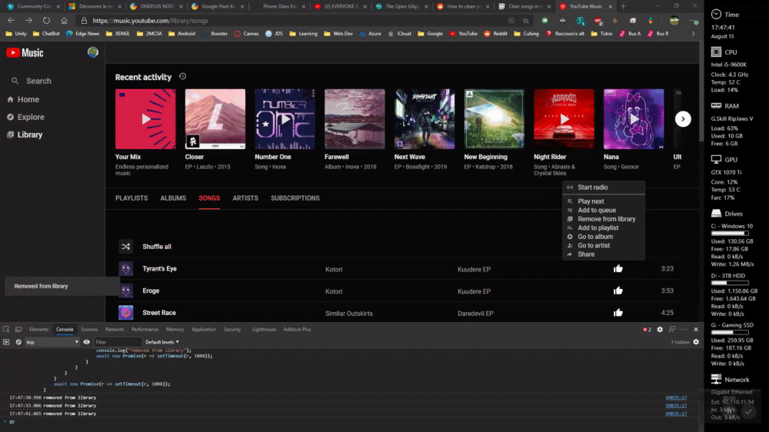Open the Sources DevTools tab

pos(89,330)
